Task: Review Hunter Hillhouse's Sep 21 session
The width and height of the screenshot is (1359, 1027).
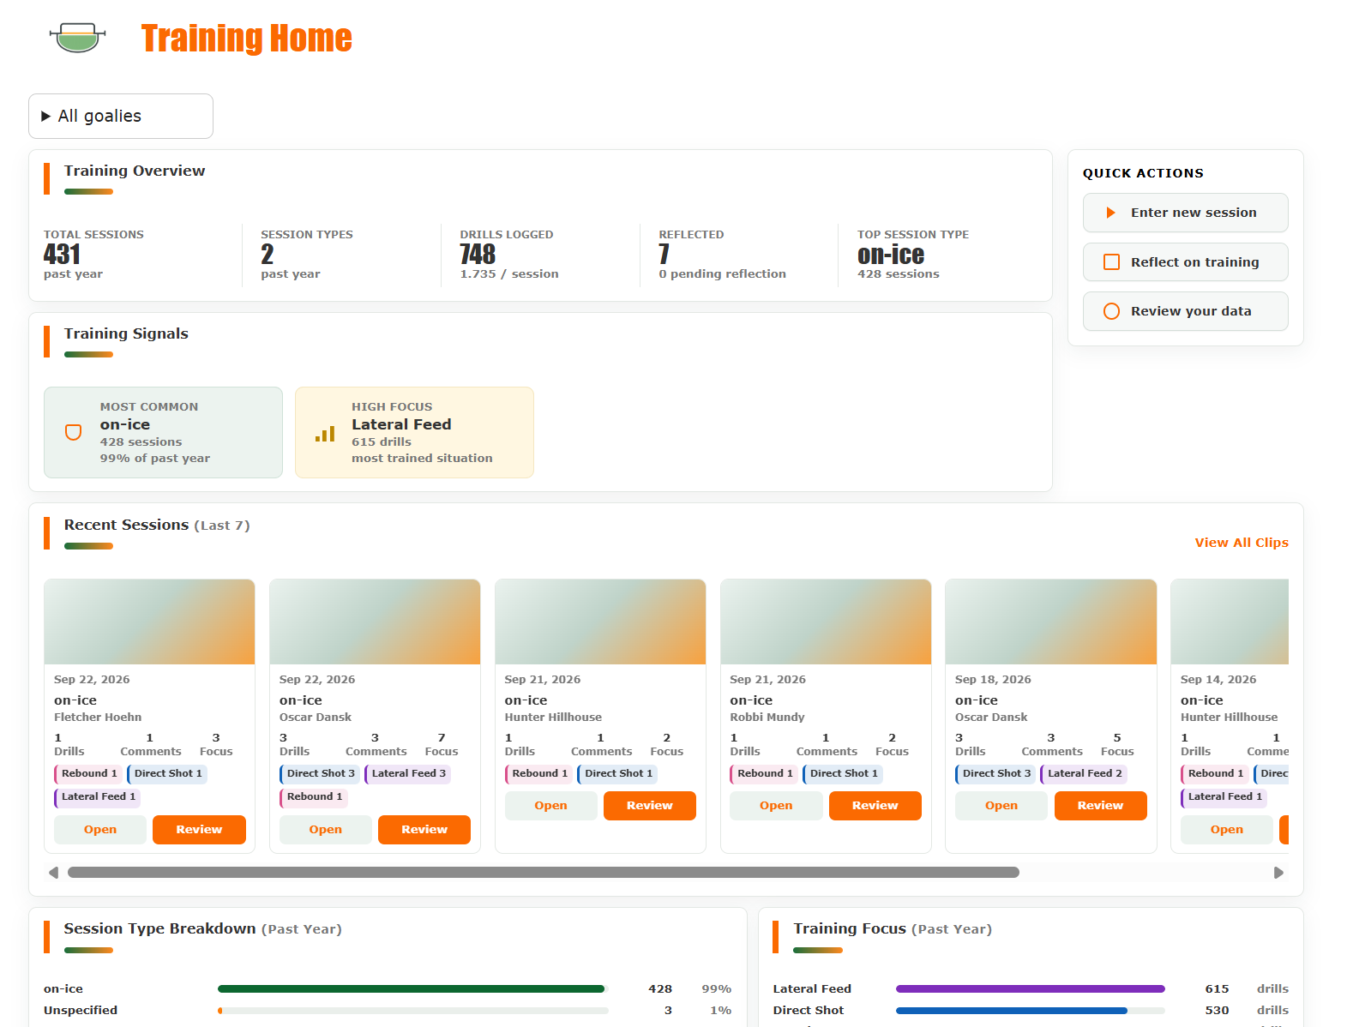Action: (650, 806)
